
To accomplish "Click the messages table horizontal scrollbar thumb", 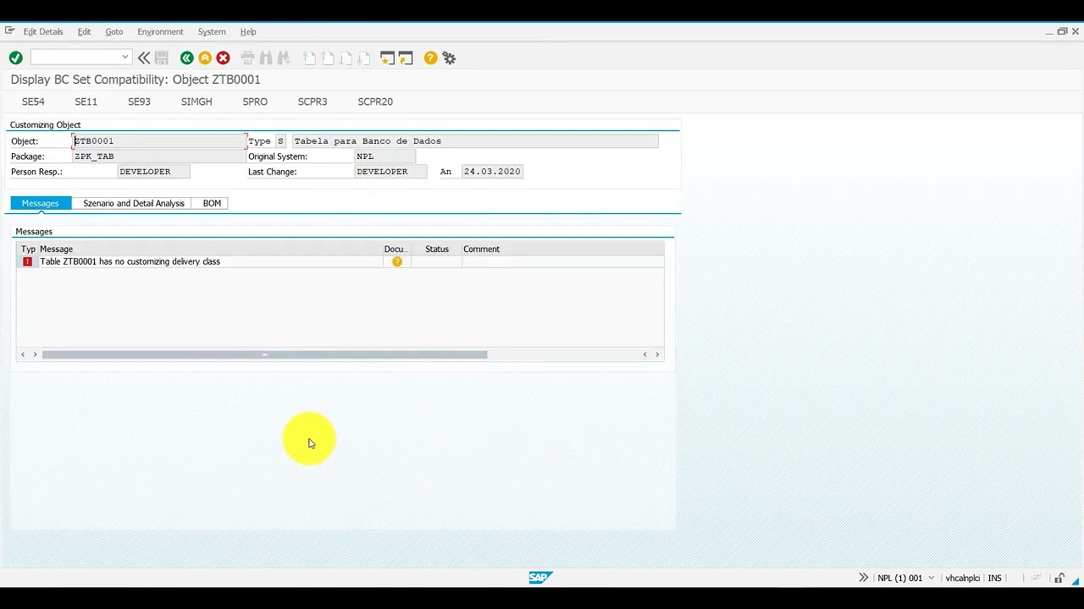I will tap(264, 354).
